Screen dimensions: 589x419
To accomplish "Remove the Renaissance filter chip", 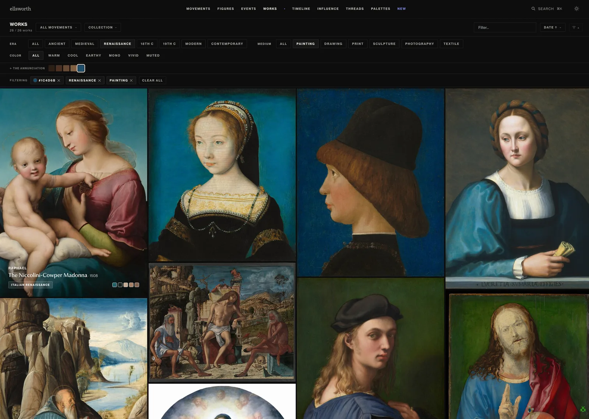I will coord(99,80).
